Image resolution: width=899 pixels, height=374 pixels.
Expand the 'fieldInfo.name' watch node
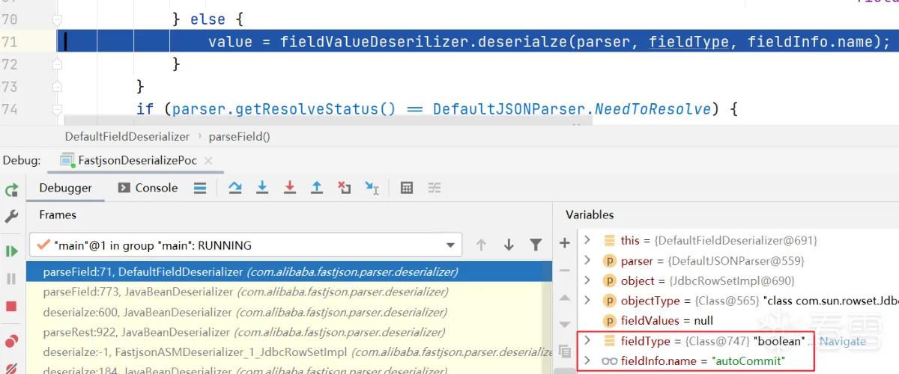587,361
